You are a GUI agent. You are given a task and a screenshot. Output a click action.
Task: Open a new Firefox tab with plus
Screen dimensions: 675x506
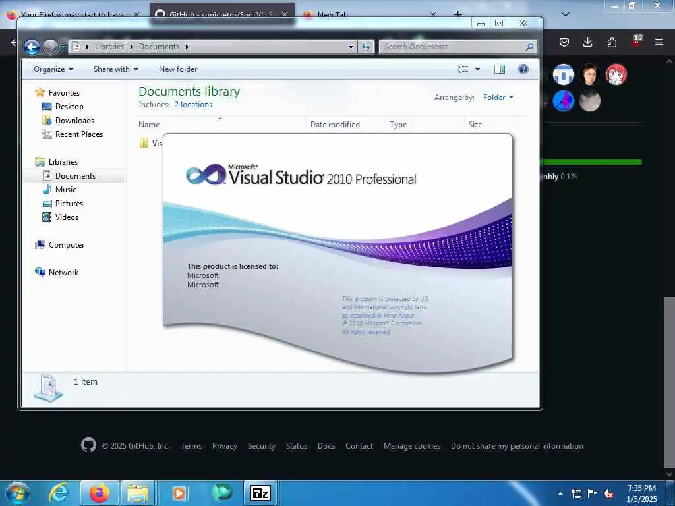(x=457, y=14)
